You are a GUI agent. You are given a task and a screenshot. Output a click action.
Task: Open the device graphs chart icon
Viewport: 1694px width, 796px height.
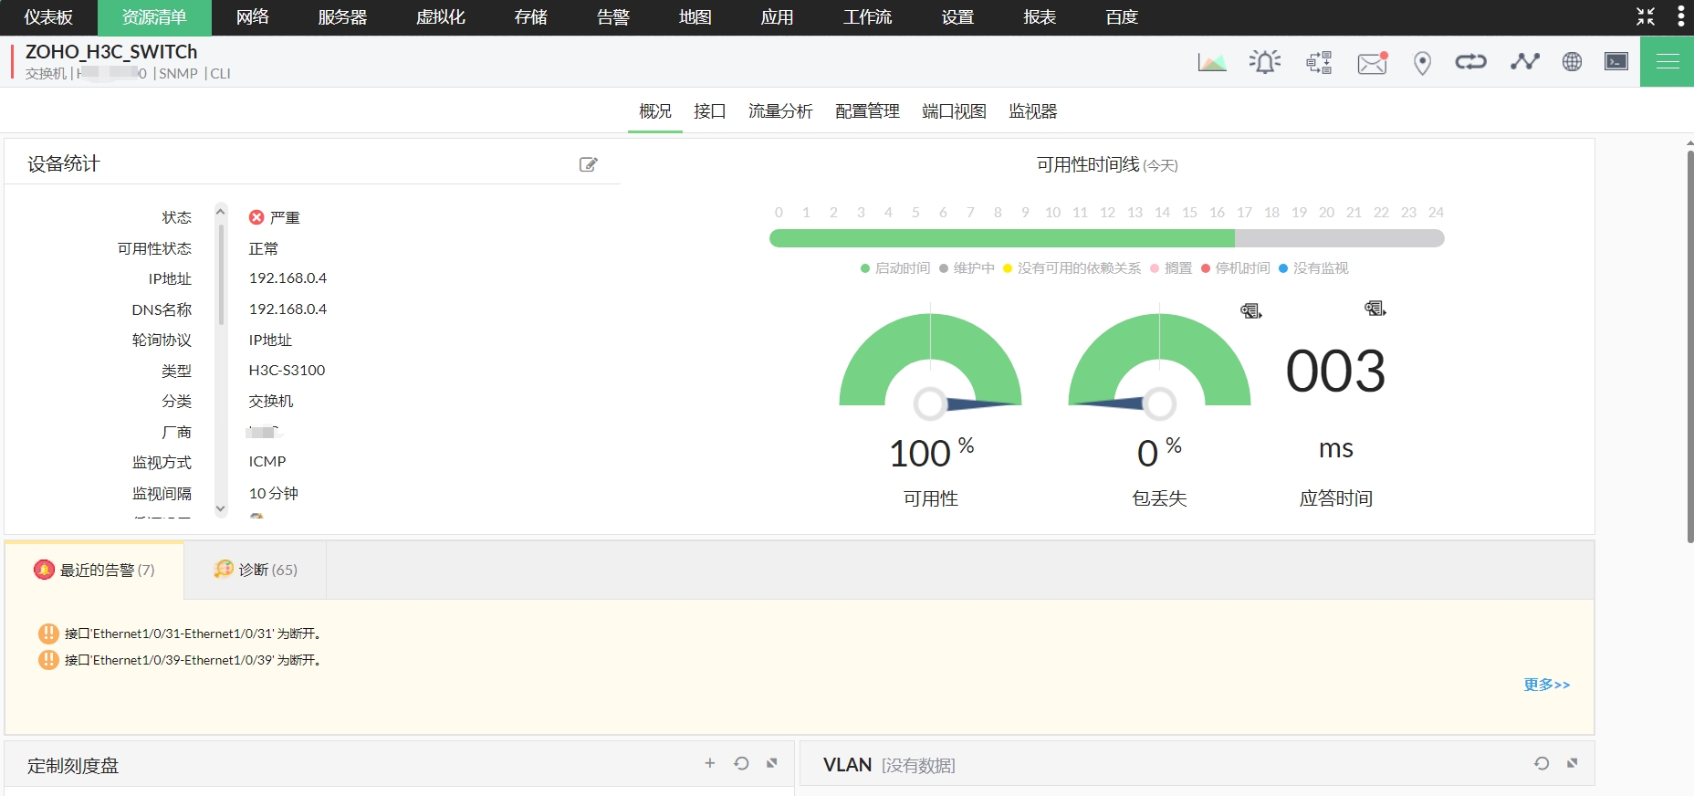[x=1212, y=62]
